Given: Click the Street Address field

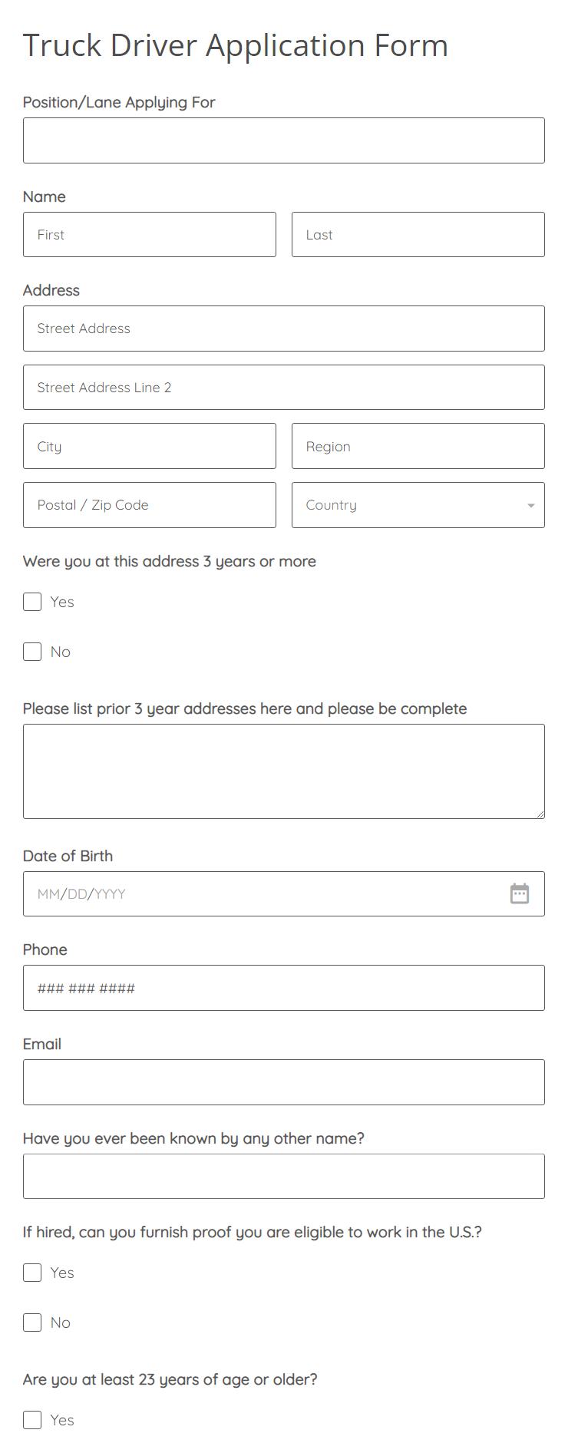Looking at the screenshot, I should click(284, 328).
